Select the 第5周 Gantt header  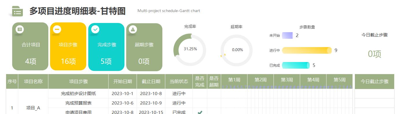pyautogui.click(x=340, y=80)
